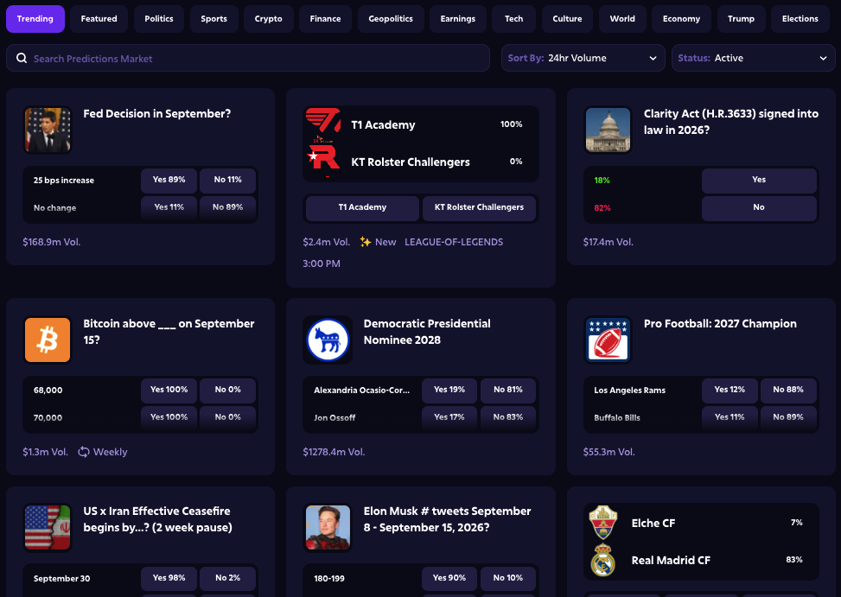Select No 88% for Los Angeles Rams
841x597 pixels.
[788, 391]
